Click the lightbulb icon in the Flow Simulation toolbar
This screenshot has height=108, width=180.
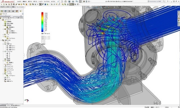coord(70,4)
